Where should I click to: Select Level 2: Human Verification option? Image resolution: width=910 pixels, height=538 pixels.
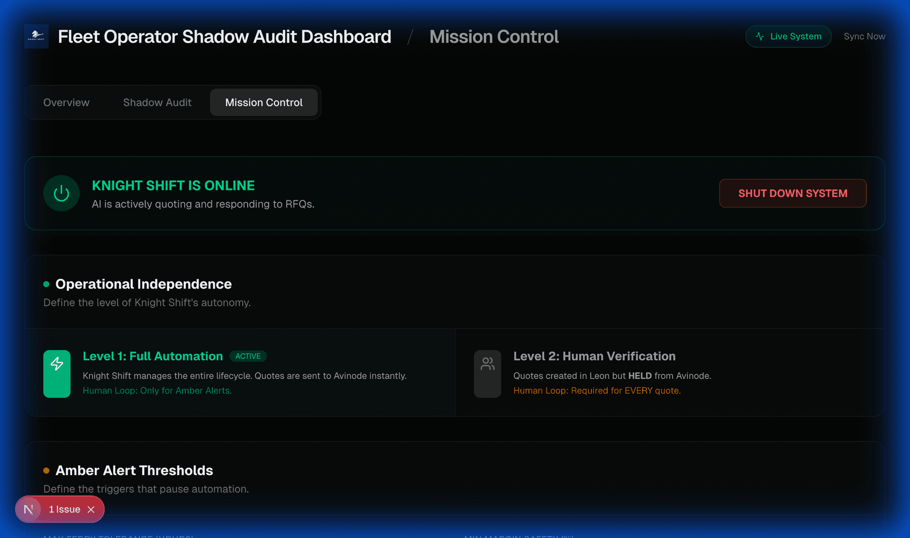click(594, 356)
